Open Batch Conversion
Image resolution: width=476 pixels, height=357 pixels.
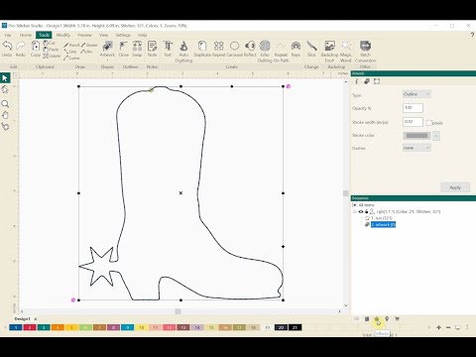(x=365, y=52)
